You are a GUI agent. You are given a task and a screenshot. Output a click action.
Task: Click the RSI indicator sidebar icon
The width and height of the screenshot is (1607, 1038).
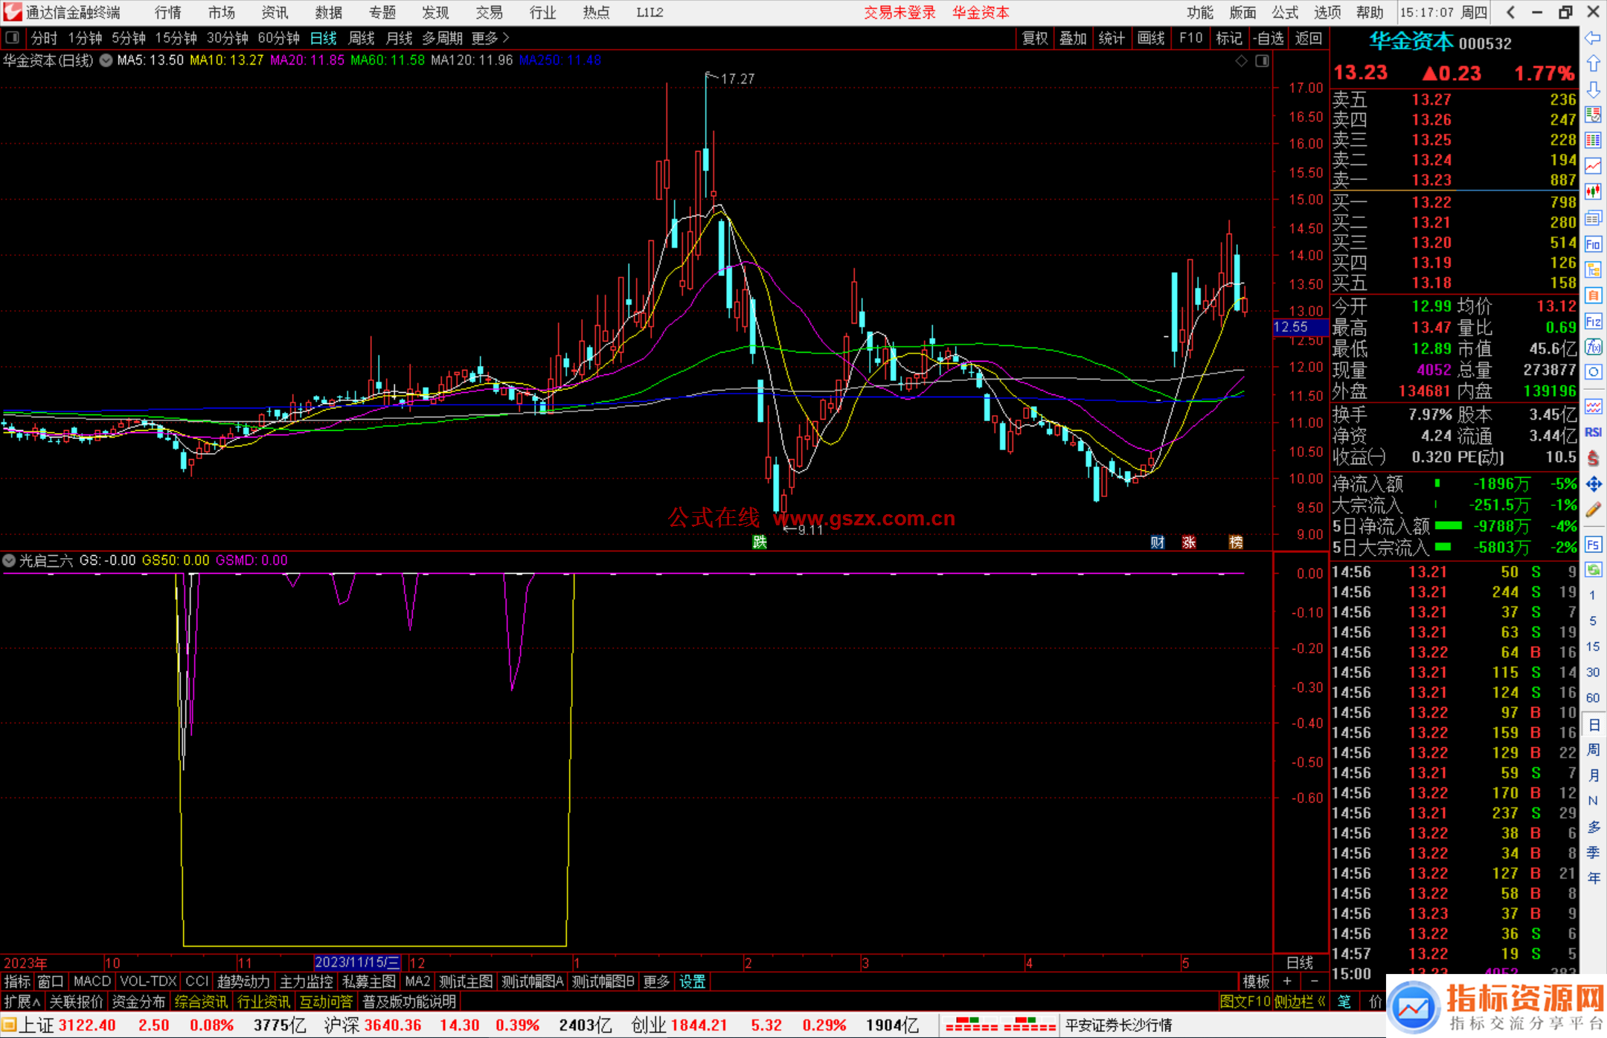(1593, 432)
